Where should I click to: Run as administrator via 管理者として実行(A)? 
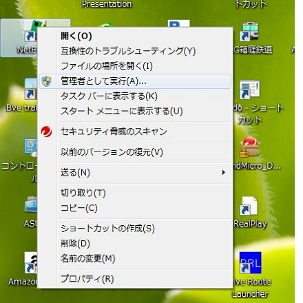point(135,81)
